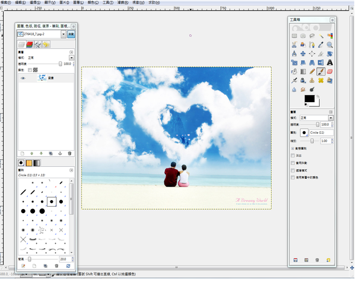This screenshot has height=285, width=356.
Task: Select the Pencil tool
Action: pyautogui.click(x=312, y=71)
